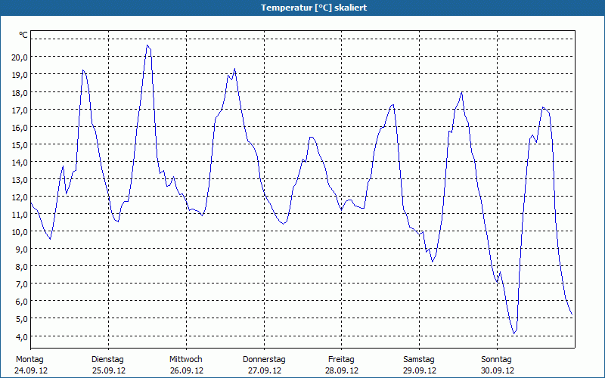Click the 27.09.12 date label
This screenshot has width=605, height=378.
click(265, 370)
